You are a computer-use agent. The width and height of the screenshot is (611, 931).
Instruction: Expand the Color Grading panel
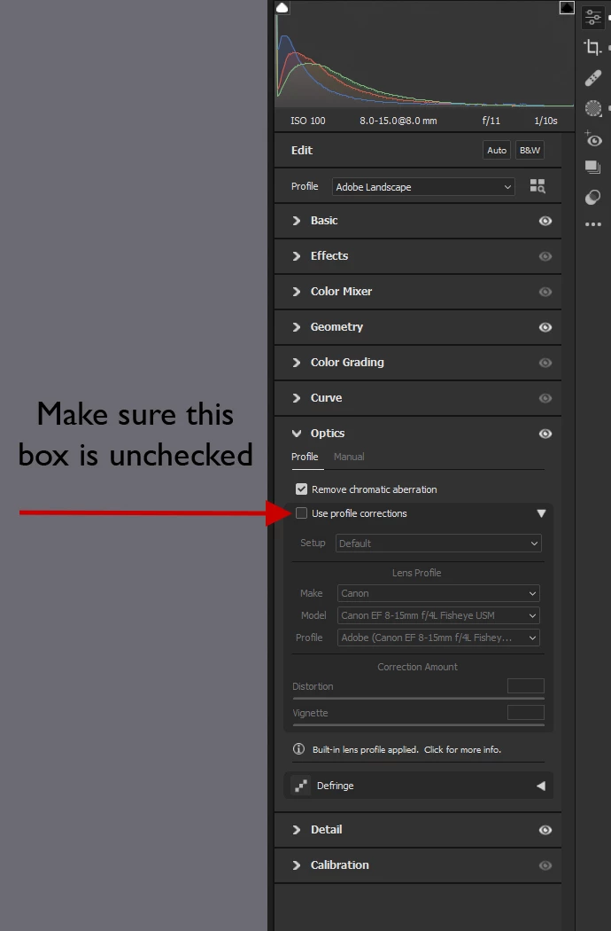pos(297,362)
